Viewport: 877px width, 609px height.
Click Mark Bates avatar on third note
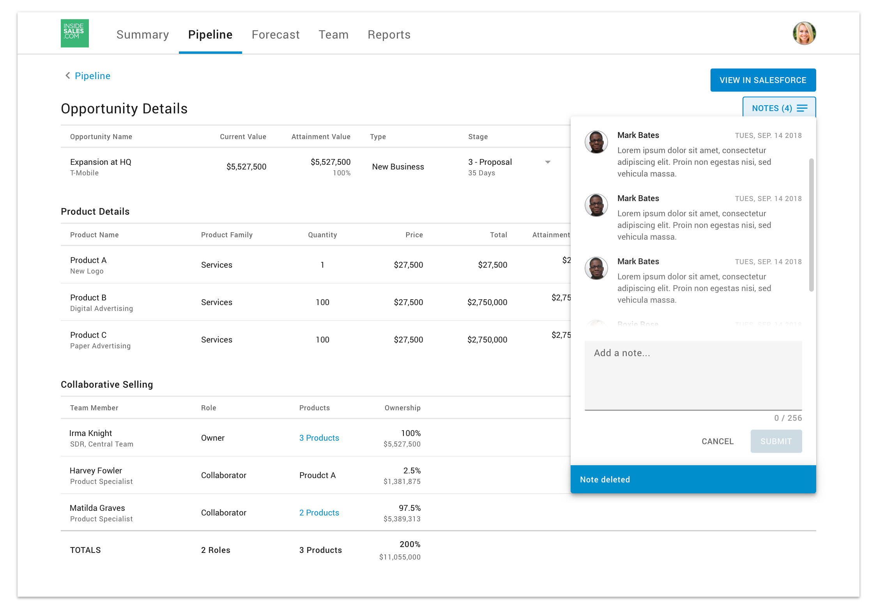pyautogui.click(x=596, y=268)
